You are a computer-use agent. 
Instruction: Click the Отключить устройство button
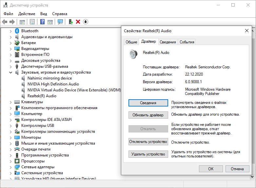click(x=148, y=142)
